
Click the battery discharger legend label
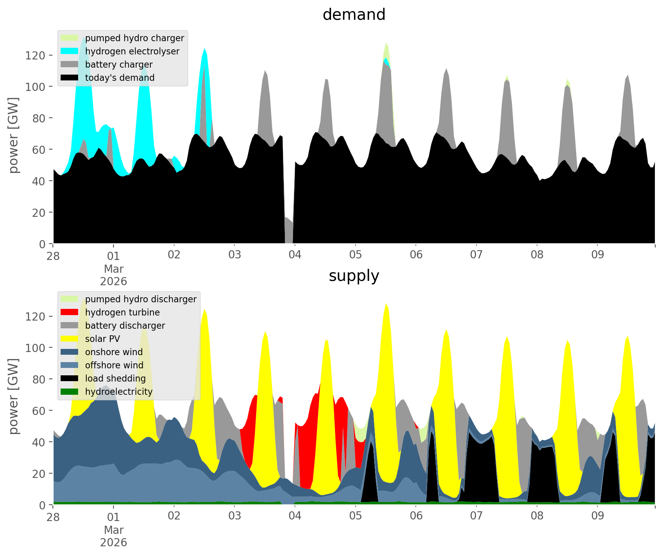click(x=125, y=326)
